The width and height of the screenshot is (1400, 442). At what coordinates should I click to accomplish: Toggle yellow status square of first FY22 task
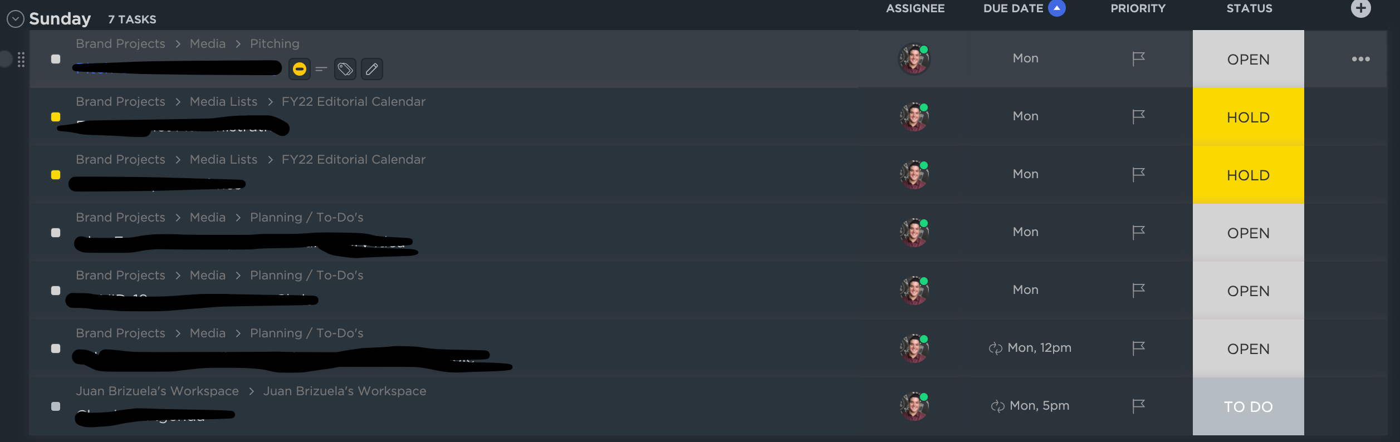coord(56,117)
